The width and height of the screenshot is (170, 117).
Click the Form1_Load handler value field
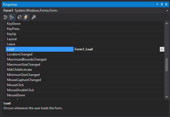116,49
